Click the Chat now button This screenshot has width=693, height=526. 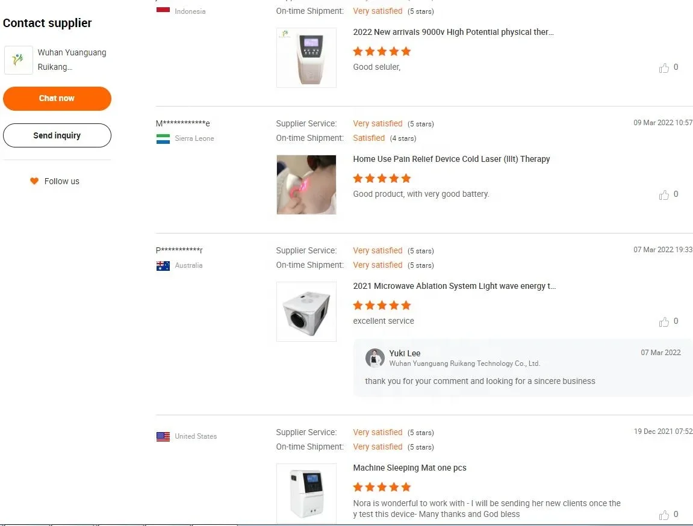[x=57, y=99]
